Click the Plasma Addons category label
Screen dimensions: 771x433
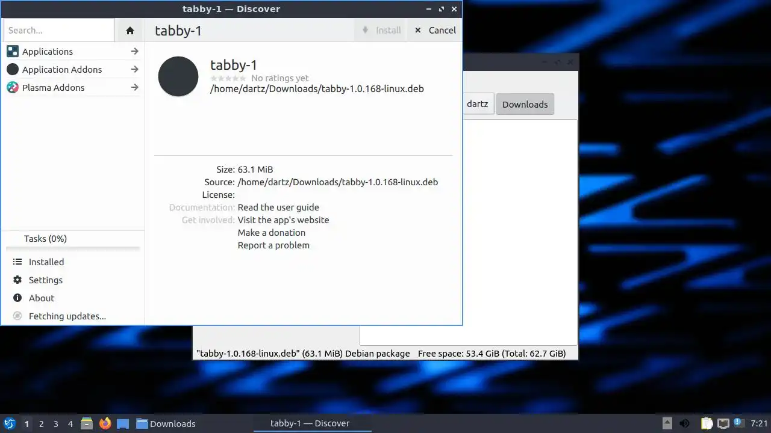click(x=53, y=87)
